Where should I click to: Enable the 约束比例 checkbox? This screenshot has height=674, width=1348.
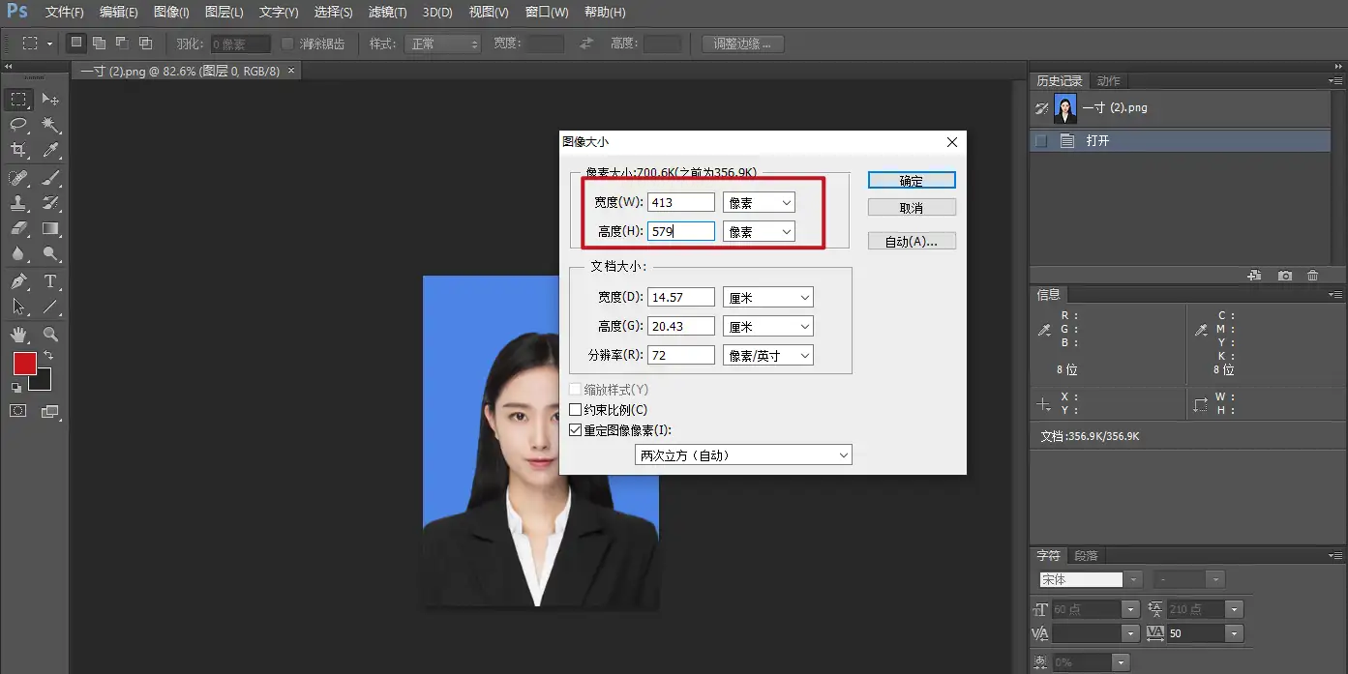pos(576,410)
